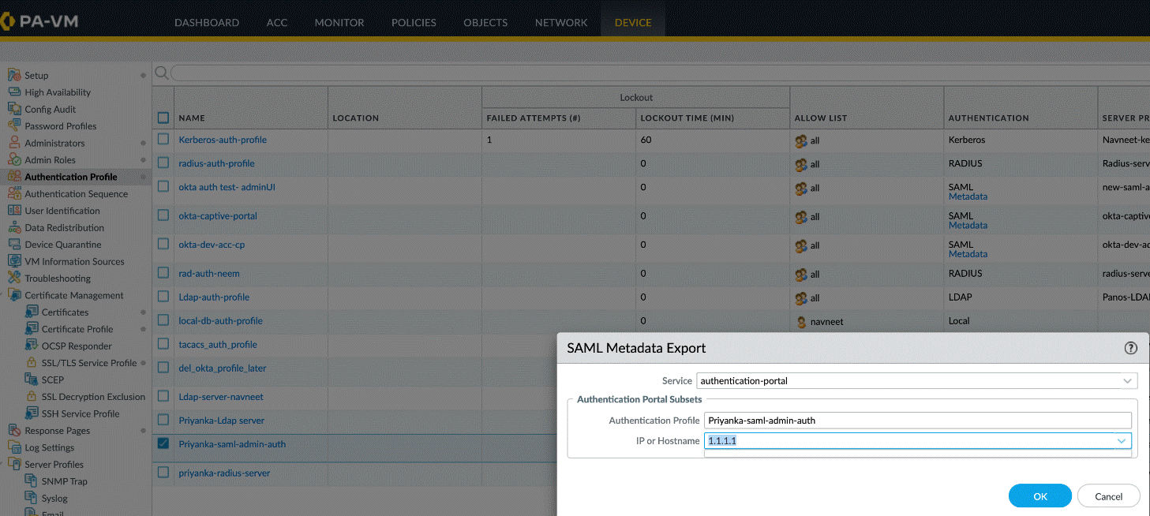Select the Certificates icon under Certificate Management
This screenshot has width=1150, height=516.
(31, 312)
